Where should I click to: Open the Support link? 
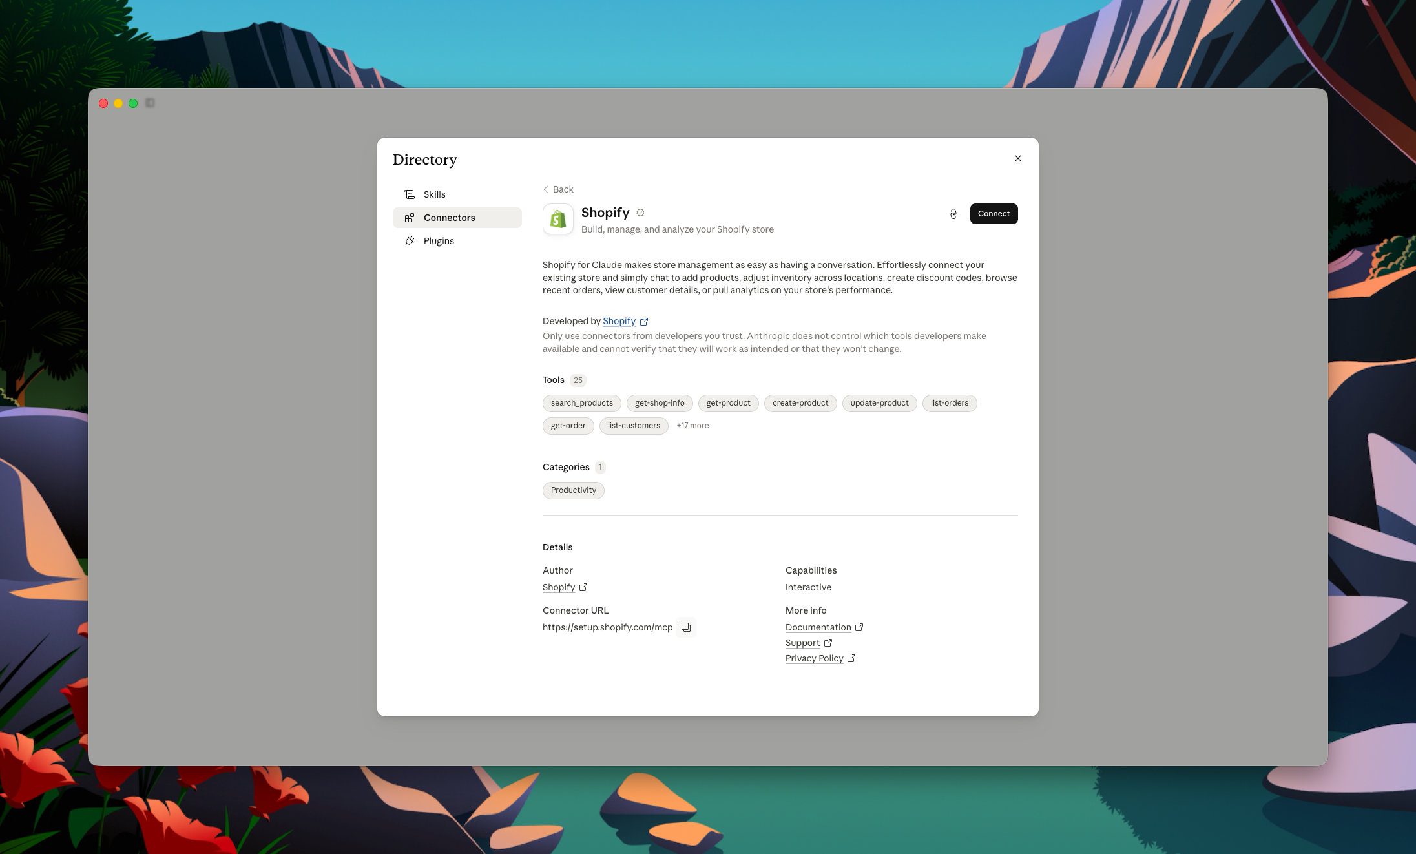[802, 643]
